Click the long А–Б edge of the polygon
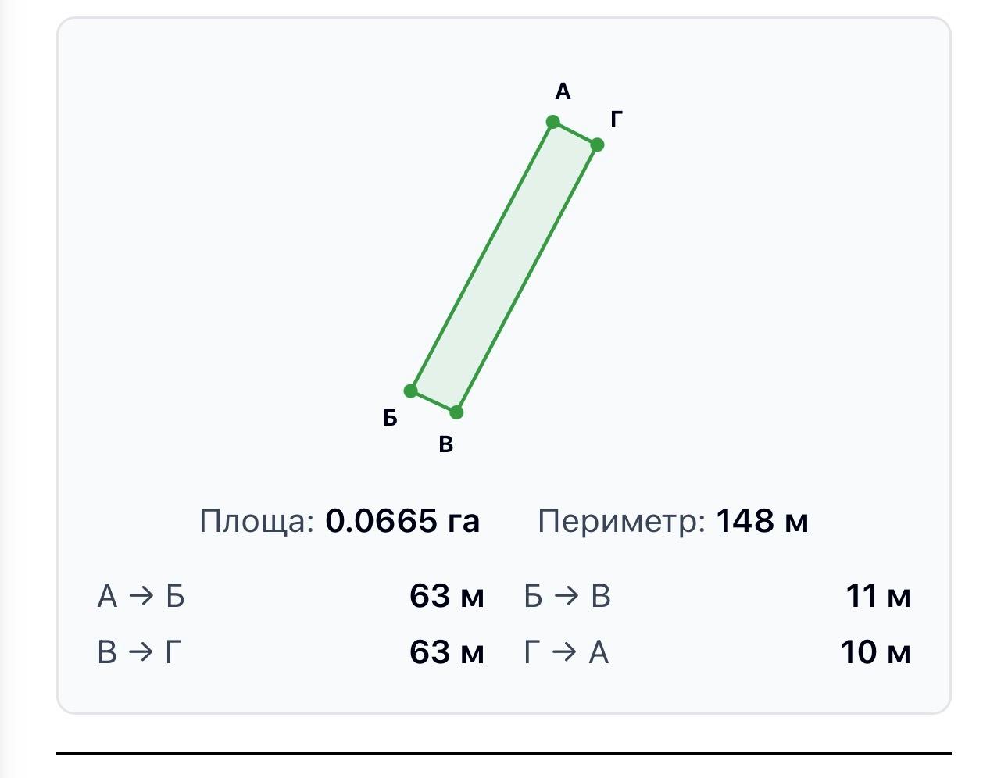This screenshot has height=778, width=1008. tap(482, 256)
